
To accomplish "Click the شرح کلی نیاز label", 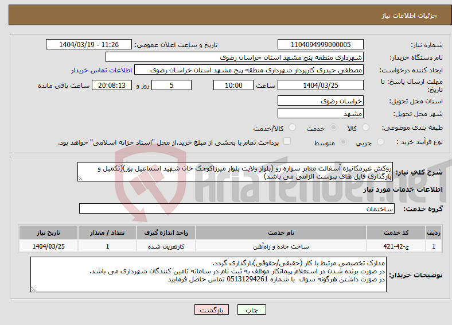I will coord(419,172).
